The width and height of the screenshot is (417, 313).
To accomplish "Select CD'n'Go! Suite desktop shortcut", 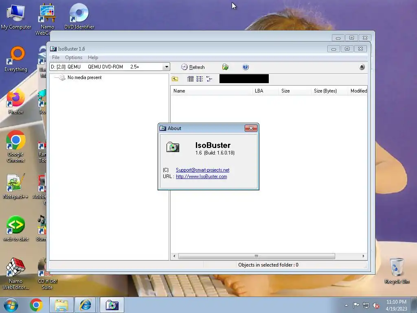I will (47, 273).
